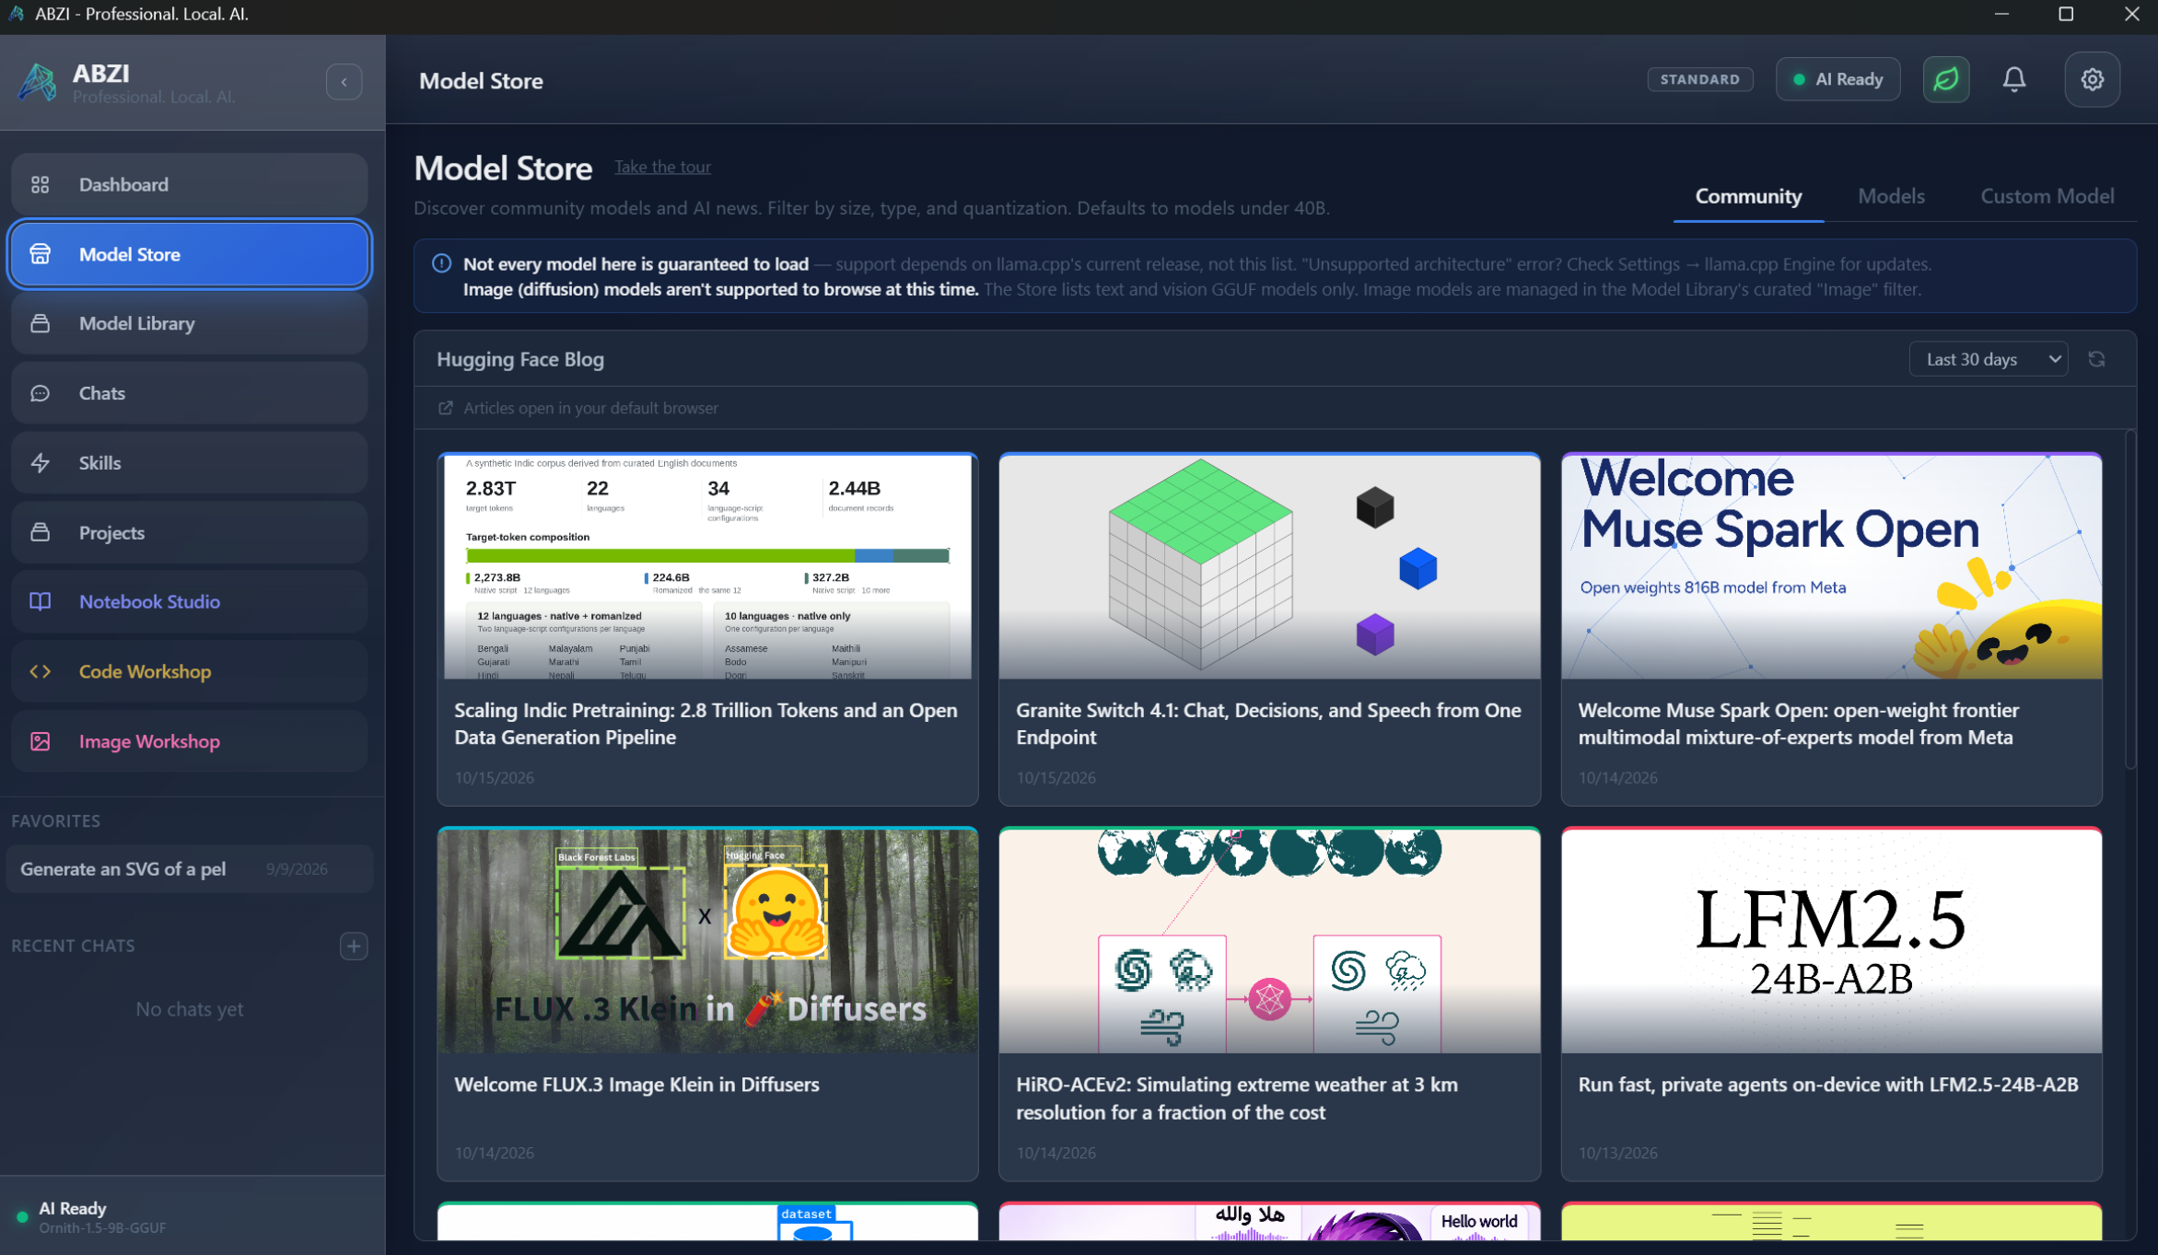Click the Dashboard grid icon
This screenshot has height=1255, width=2158.
(x=40, y=185)
